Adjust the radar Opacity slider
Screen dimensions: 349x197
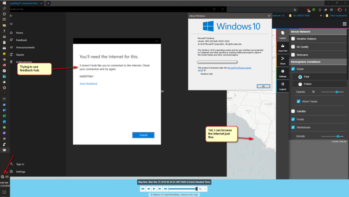point(332,92)
